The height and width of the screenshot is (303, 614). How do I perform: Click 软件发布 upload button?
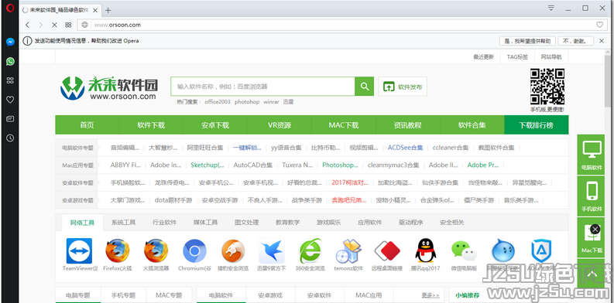(403, 87)
